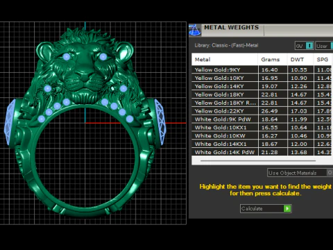Click Library: Classic - (Fast)-Metal label
Image resolution: width=333 pixels, height=250 pixels.
tap(226, 45)
